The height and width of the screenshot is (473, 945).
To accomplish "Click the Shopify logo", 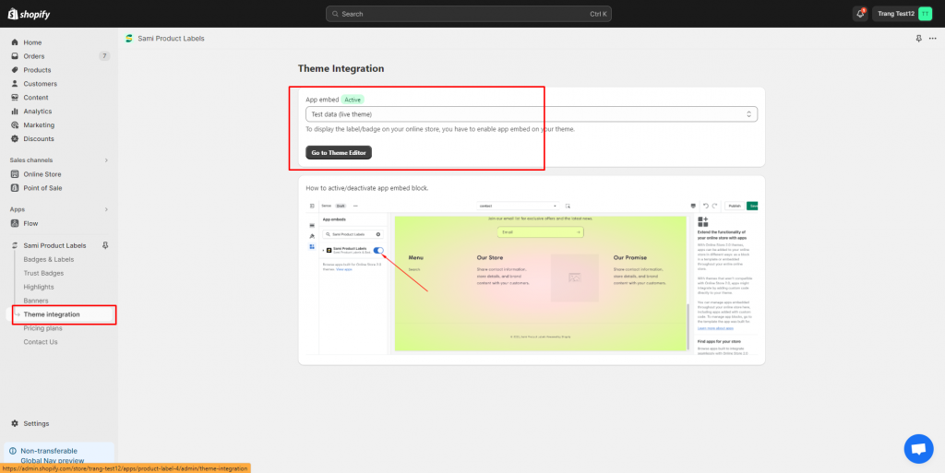I will tap(29, 14).
